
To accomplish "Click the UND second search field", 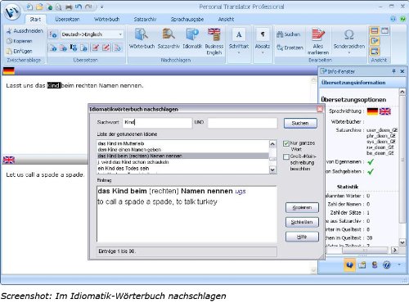I will (242, 122).
